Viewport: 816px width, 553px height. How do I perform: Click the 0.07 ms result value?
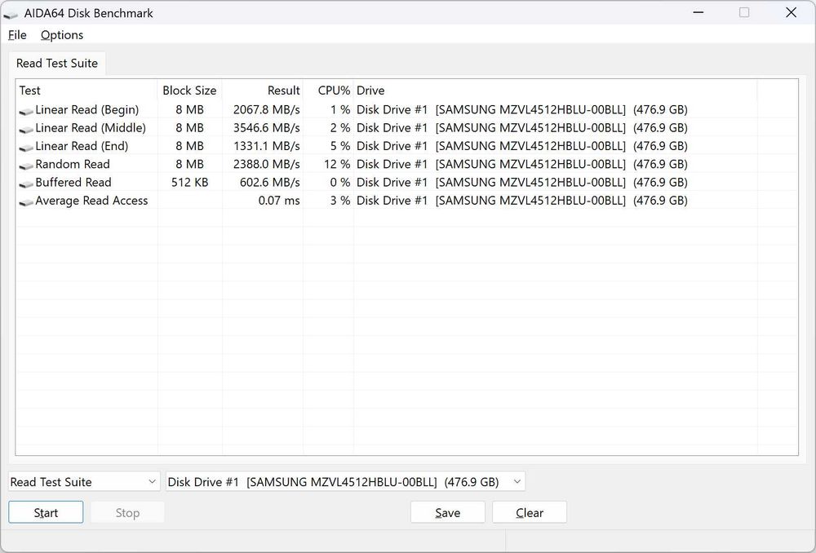point(279,201)
